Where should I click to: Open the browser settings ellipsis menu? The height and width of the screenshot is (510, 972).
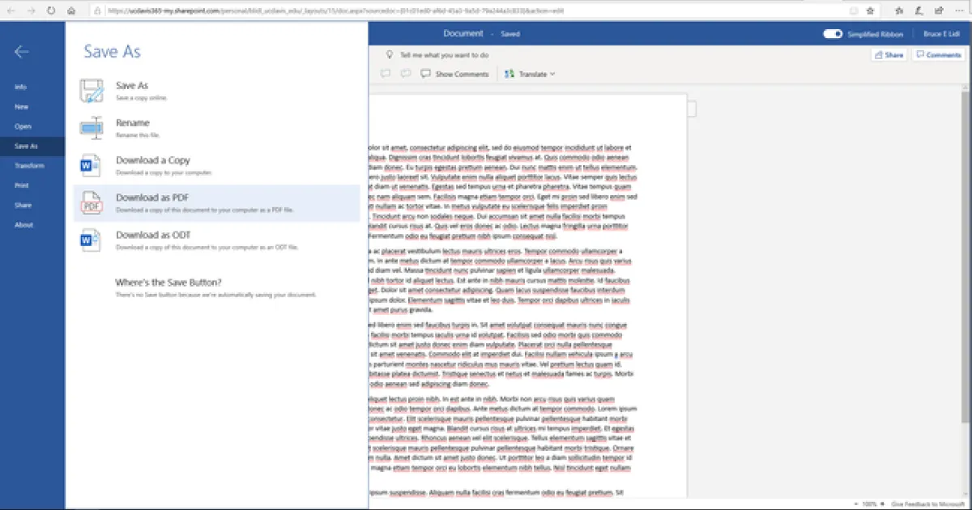pyautogui.click(x=961, y=11)
